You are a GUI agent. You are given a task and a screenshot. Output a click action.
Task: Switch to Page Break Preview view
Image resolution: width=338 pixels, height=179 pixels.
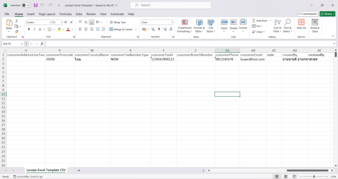click(295, 176)
